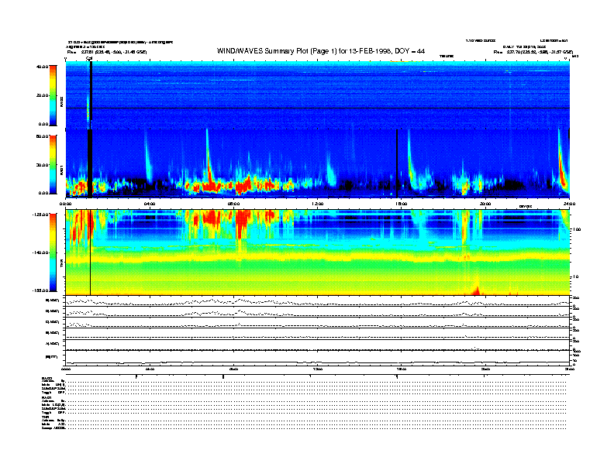The image size is (614, 474).
Task: Click the RAD2 intensity color bar
Action: point(53,96)
